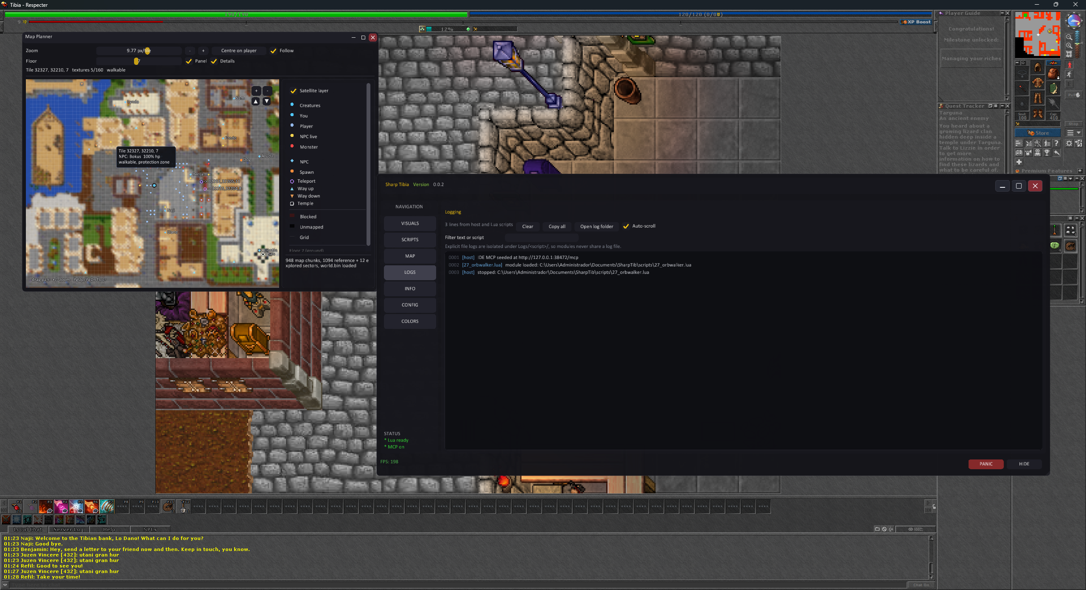
Task: Increase zoom with the plus stepper
Action: click(x=203, y=51)
